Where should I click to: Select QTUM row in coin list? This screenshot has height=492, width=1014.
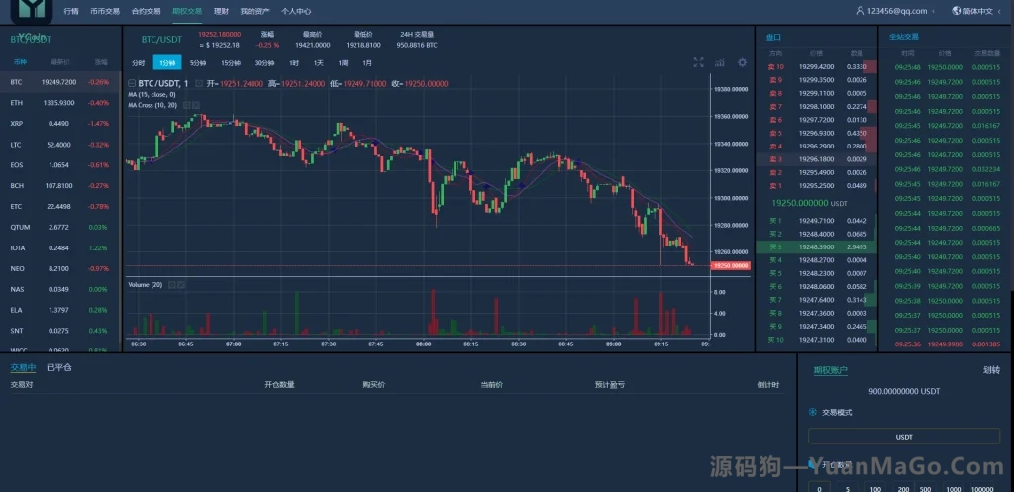[60, 227]
